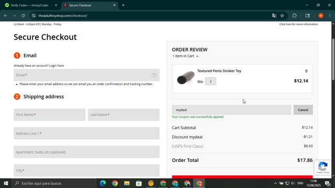Click the Order Total $17.86 amount
This screenshot has width=335, height=188.
305,160
